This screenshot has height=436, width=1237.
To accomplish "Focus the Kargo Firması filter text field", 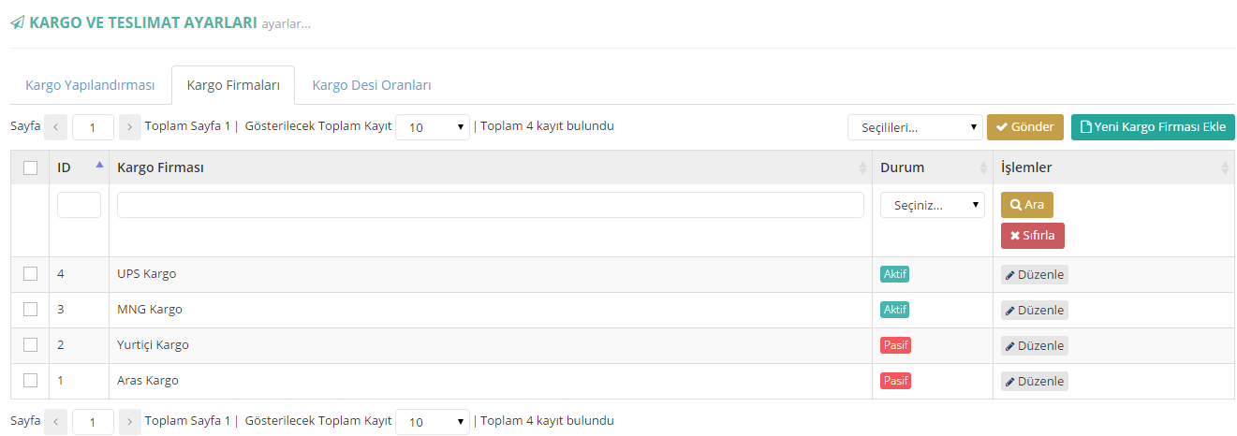I will click(490, 205).
